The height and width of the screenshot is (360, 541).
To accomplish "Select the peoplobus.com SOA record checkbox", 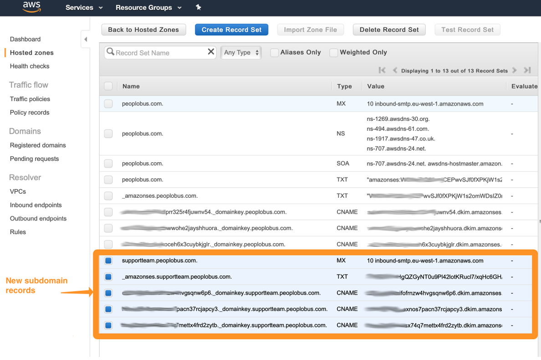I will [108, 163].
